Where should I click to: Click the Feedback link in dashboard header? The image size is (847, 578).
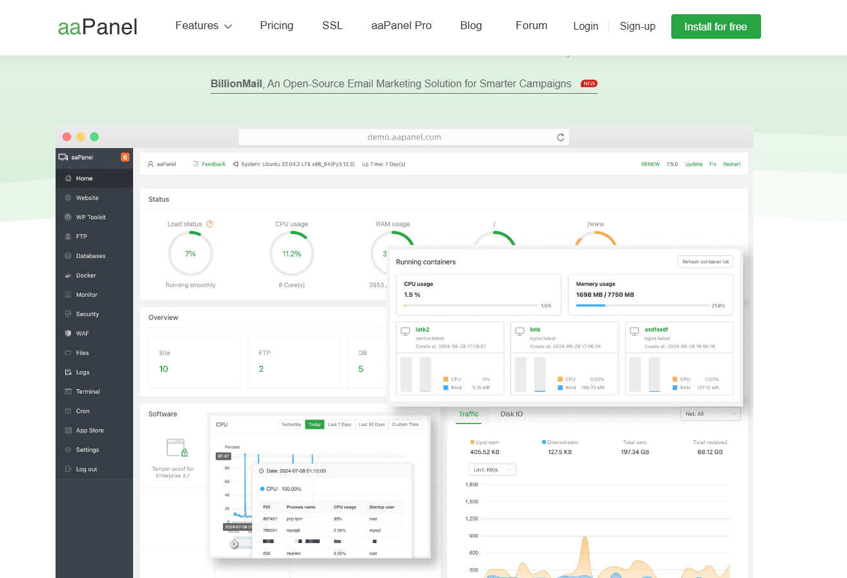(x=214, y=164)
